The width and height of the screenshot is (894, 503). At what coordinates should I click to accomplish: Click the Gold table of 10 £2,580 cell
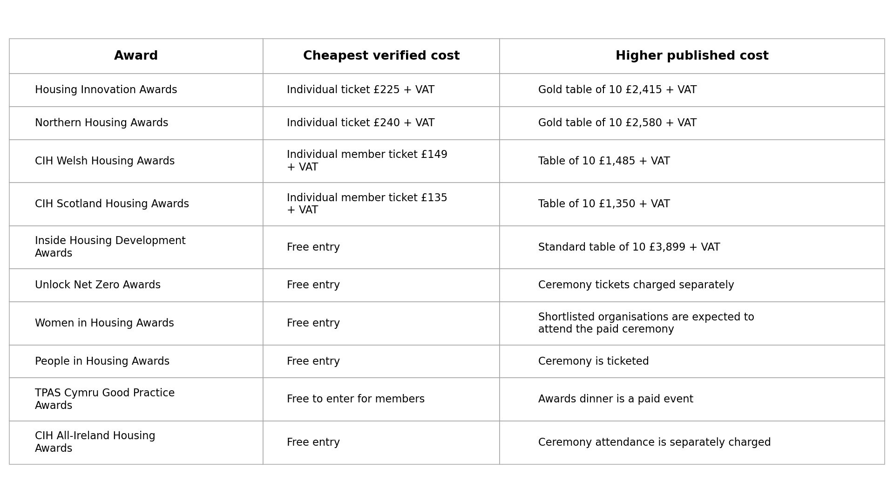692,123
